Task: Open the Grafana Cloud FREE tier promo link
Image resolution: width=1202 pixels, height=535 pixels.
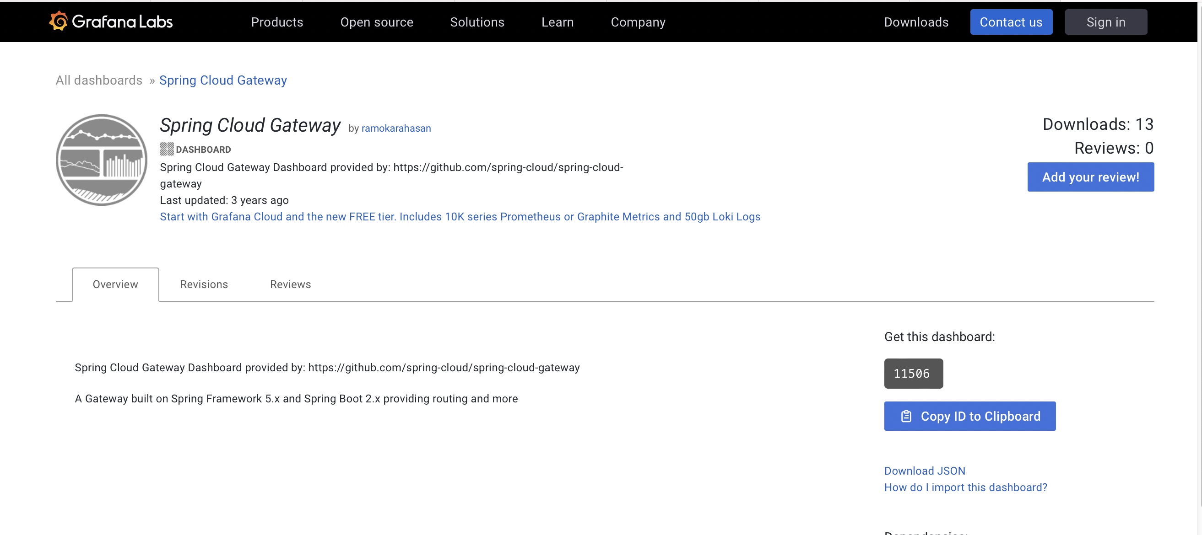Action: [460, 217]
